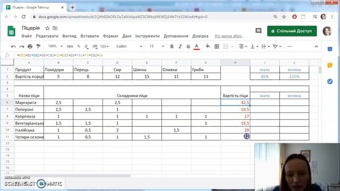Click the Print icon

(30, 46)
